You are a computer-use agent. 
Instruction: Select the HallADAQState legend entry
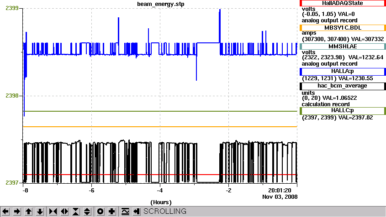[x=343, y=3]
